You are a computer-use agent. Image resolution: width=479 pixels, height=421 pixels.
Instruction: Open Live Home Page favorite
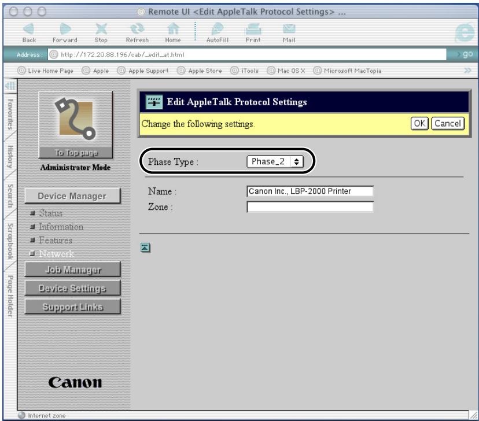(46, 71)
